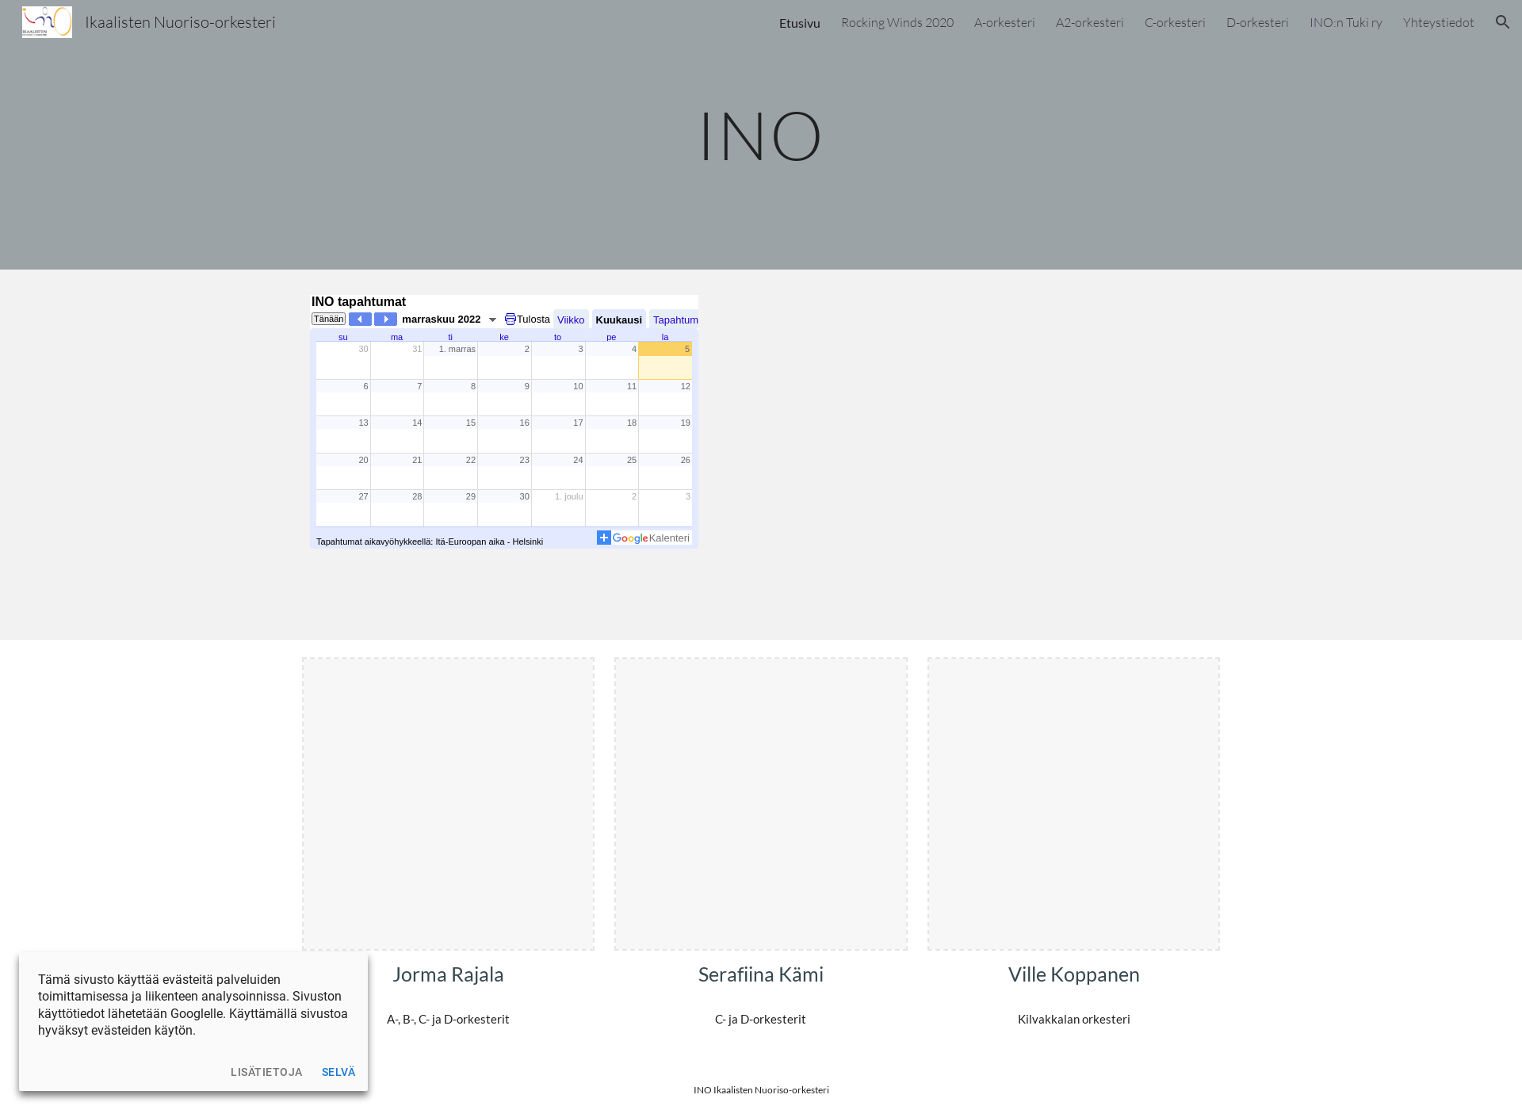Open the Yhteystiedot page

tap(1438, 22)
